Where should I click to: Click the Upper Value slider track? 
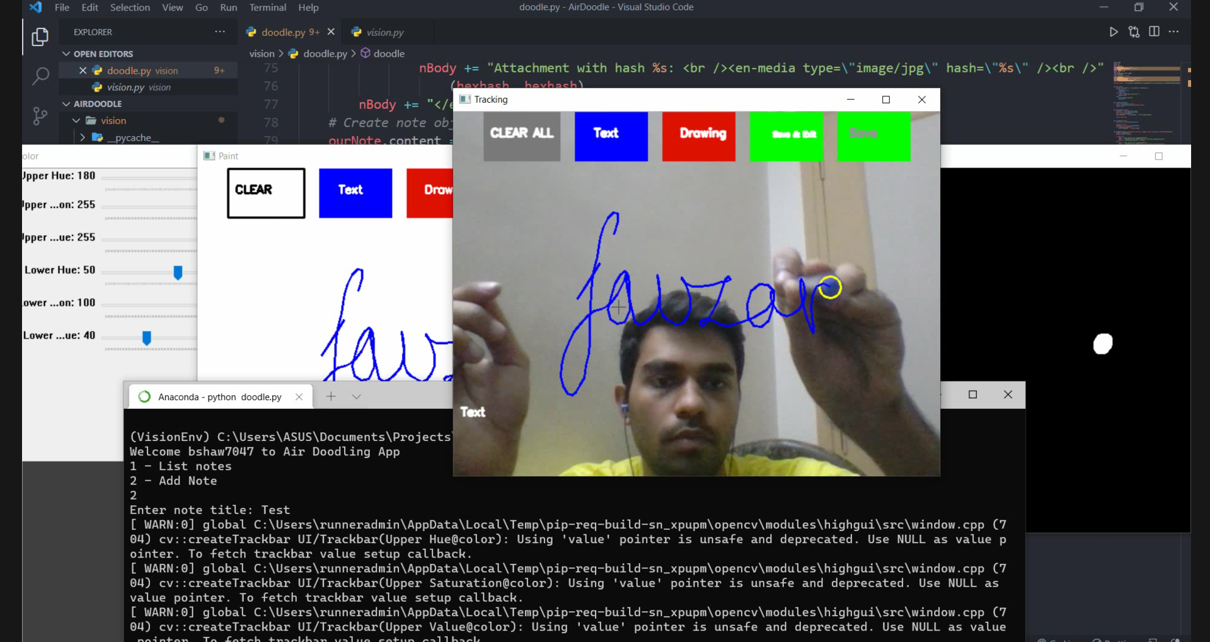tap(149, 239)
